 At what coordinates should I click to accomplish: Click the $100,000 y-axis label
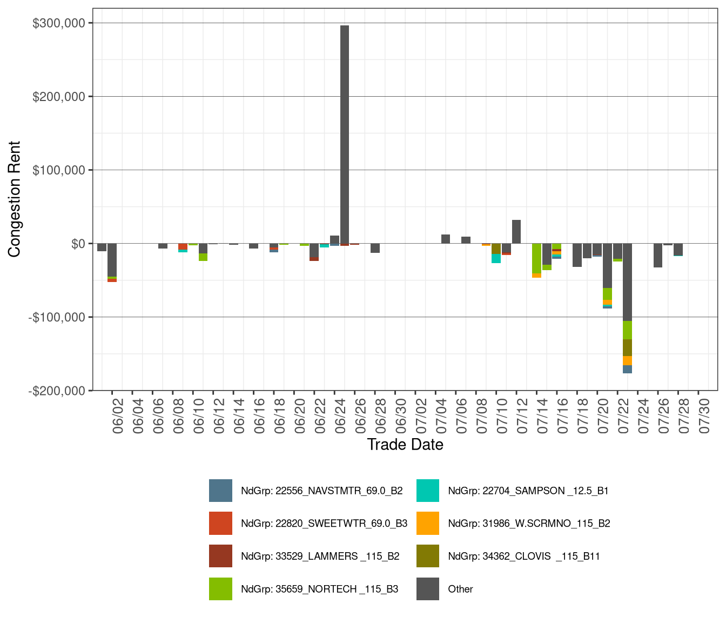tap(59, 170)
